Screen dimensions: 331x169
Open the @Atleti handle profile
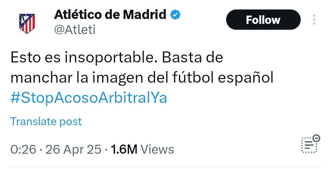[x=75, y=29]
